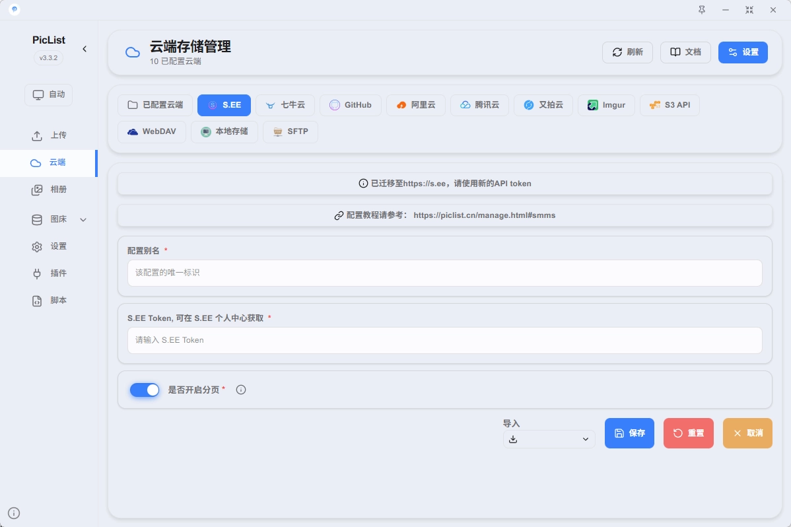The image size is (791, 527).
Task: Select the 七牛云 storage tab
Action: (x=285, y=105)
